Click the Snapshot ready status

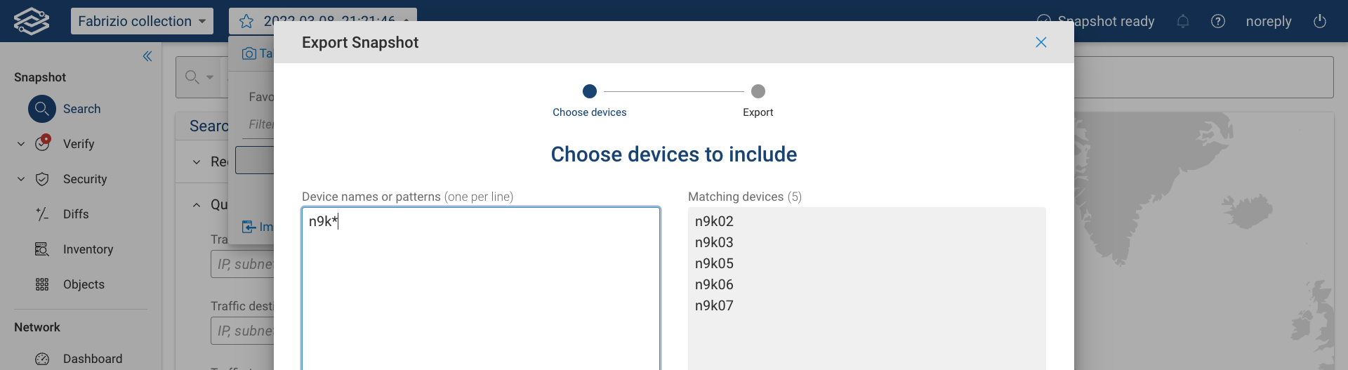point(1096,21)
